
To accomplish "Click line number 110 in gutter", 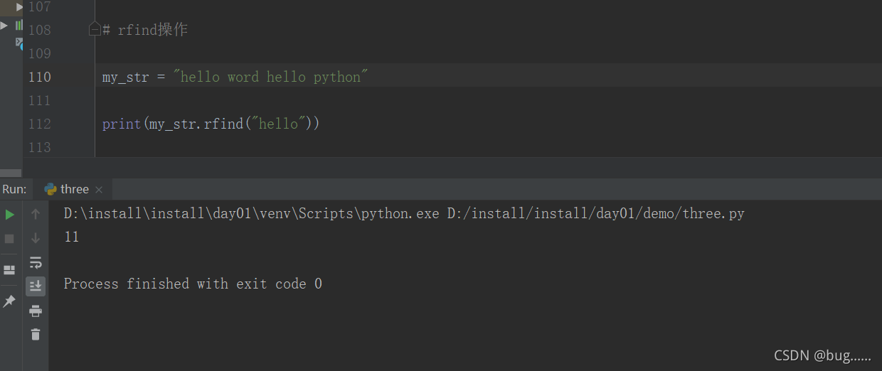I will [x=39, y=77].
